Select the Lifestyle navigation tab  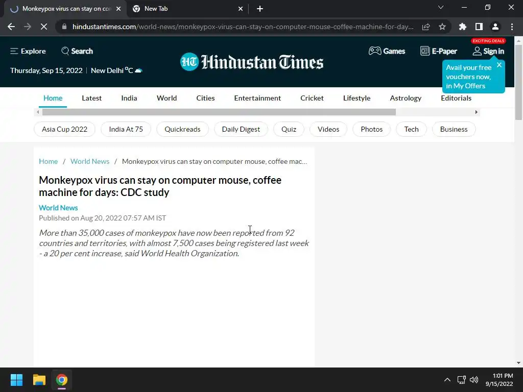356,98
